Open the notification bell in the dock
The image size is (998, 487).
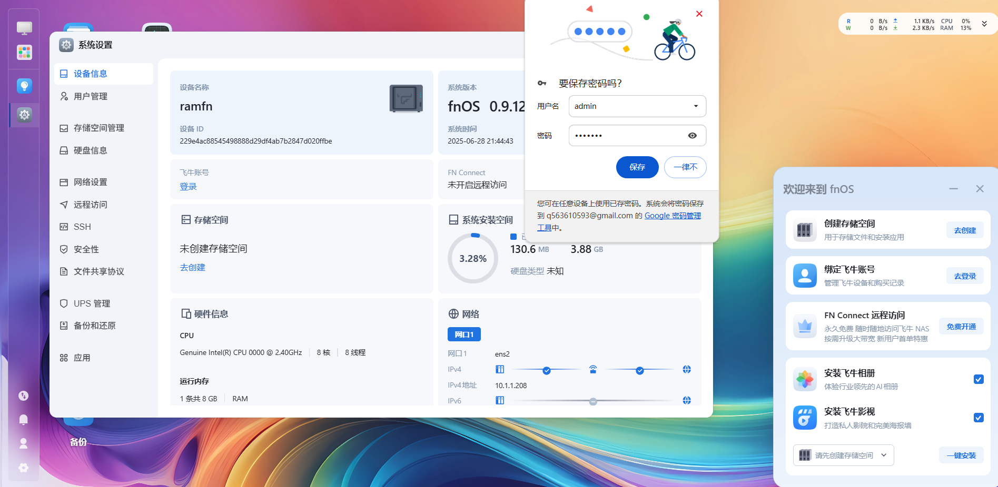[24, 419]
